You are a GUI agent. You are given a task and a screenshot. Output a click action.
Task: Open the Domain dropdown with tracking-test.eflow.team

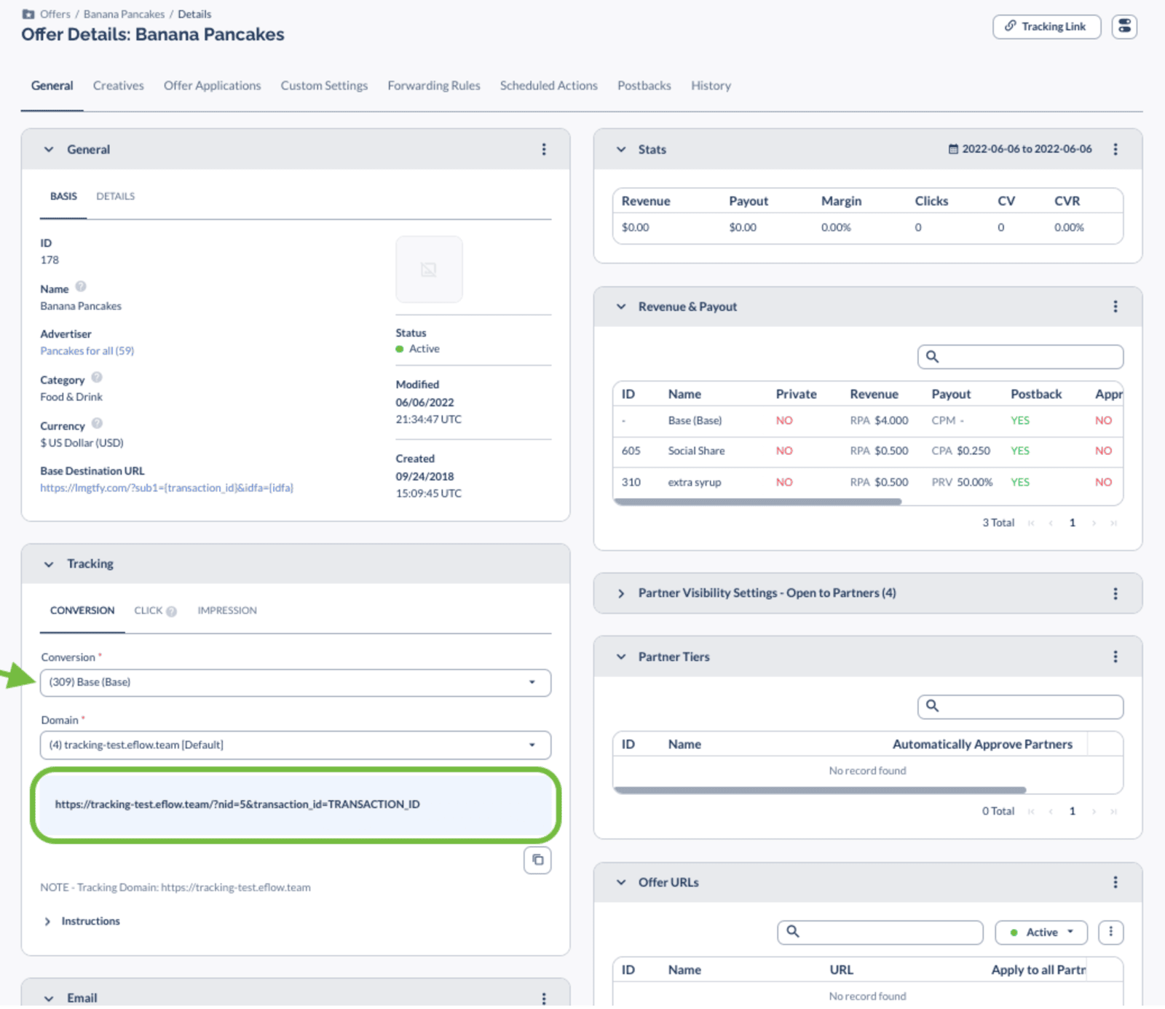tap(296, 745)
